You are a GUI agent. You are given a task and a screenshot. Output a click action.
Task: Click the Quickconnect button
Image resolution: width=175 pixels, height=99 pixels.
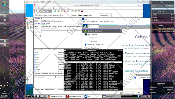pos(104,15)
